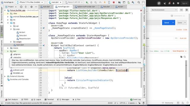This screenshot has width=190, height=106.
Task: Open SDK Manager icon in toolbar
Action: click(x=133, y=2)
